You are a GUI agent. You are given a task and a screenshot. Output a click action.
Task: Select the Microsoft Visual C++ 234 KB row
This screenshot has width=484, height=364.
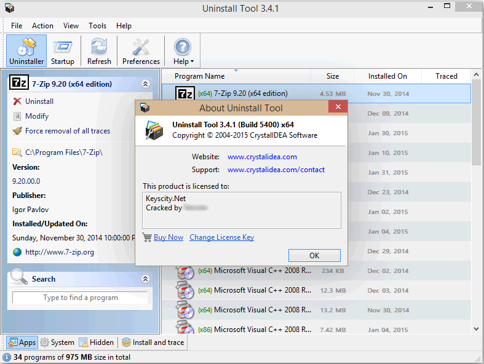(316, 271)
